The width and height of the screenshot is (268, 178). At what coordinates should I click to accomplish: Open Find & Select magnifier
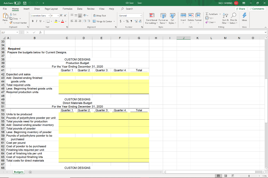click(x=233, y=19)
